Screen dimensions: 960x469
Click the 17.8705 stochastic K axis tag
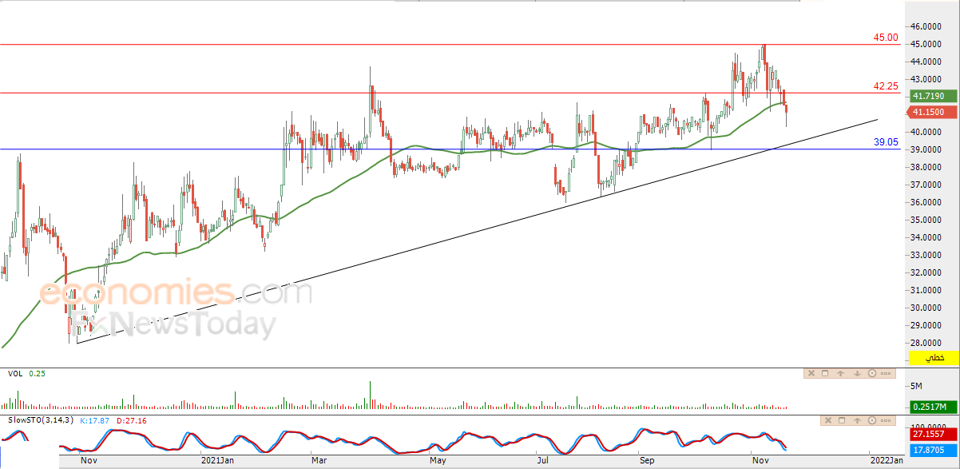(934, 450)
